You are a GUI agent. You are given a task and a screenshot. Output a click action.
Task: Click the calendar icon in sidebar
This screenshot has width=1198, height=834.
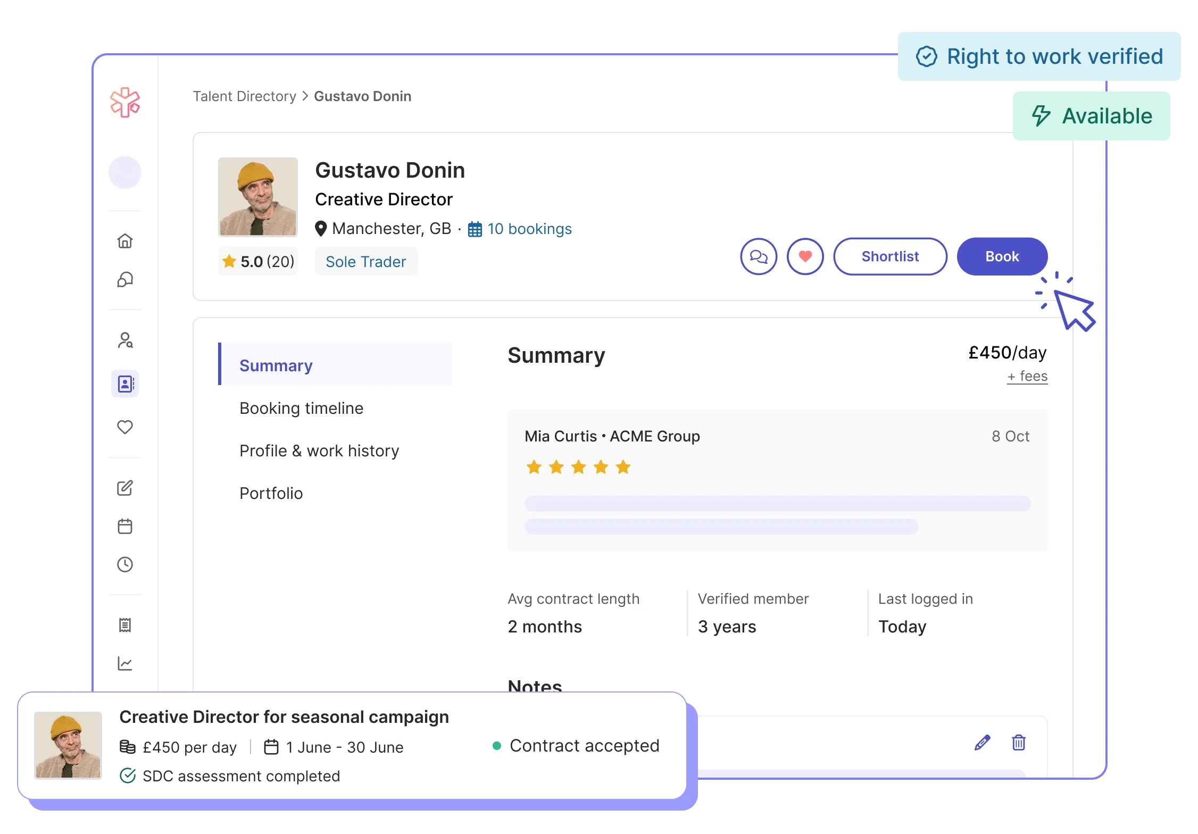[x=125, y=527]
